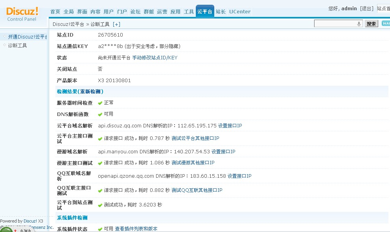Select the 云平台 tab
This screenshot has height=232, width=390.
205,11
